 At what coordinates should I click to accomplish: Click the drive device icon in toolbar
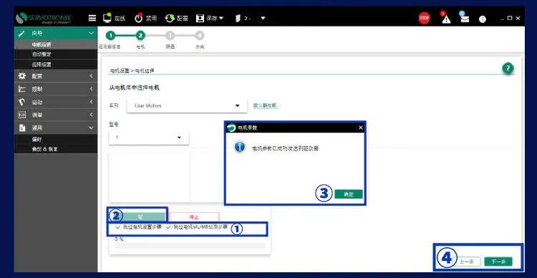pyautogui.click(x=238, y=18)
